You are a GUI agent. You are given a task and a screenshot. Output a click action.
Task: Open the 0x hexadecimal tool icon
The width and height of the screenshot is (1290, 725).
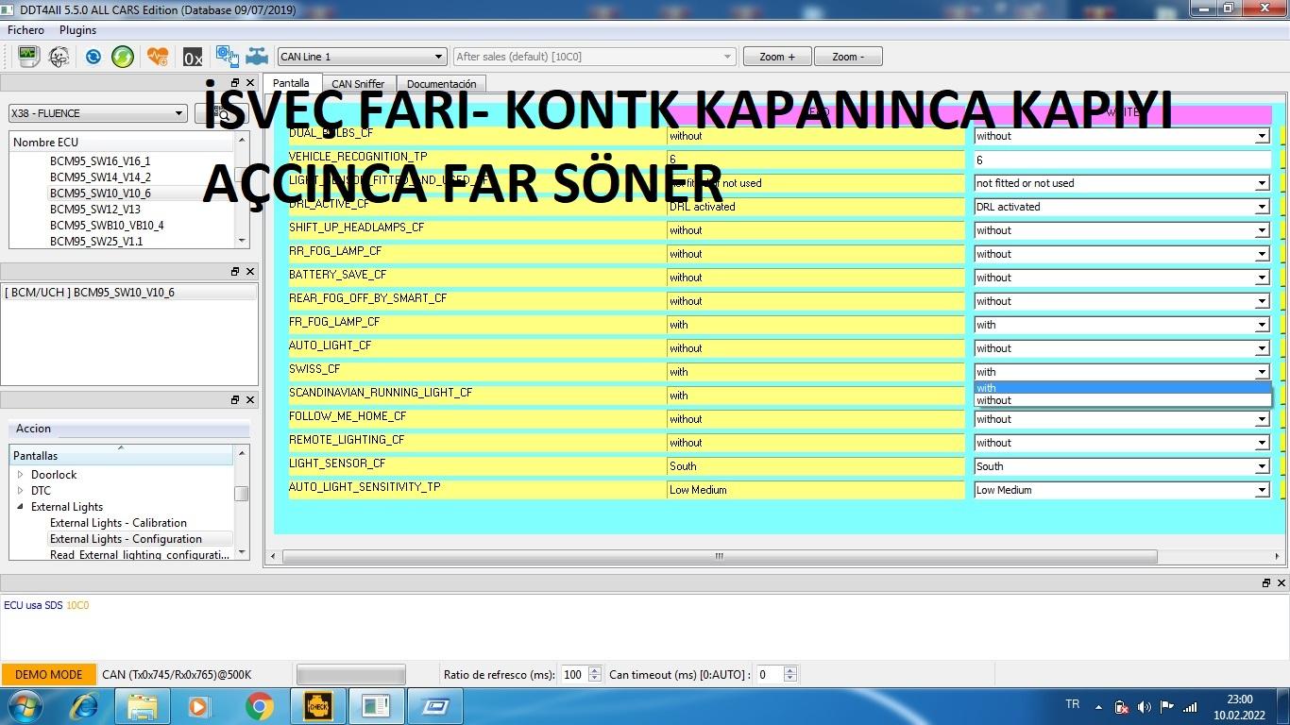193,58
